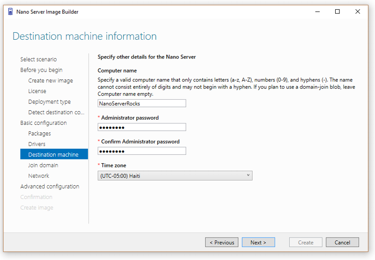
Task: Go to the Select scenario step
Action: pyautogui.click(x=38, y=59)
